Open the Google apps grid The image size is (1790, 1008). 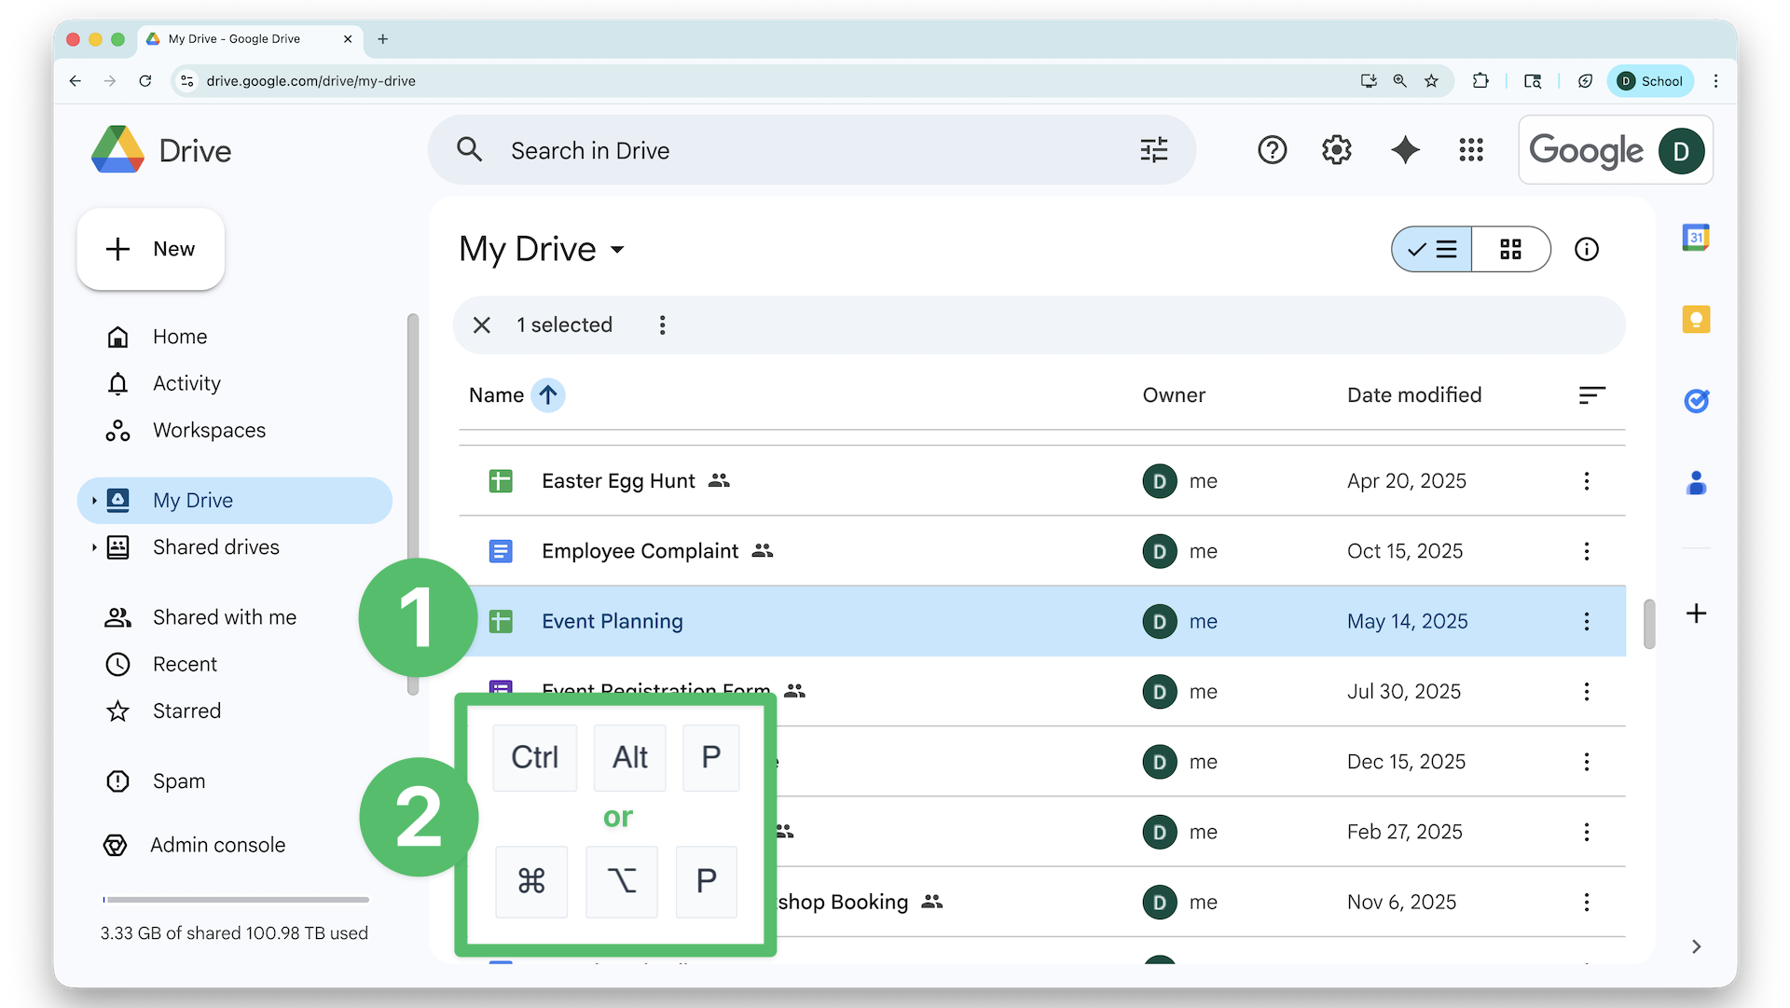[x=1470, y=149]
